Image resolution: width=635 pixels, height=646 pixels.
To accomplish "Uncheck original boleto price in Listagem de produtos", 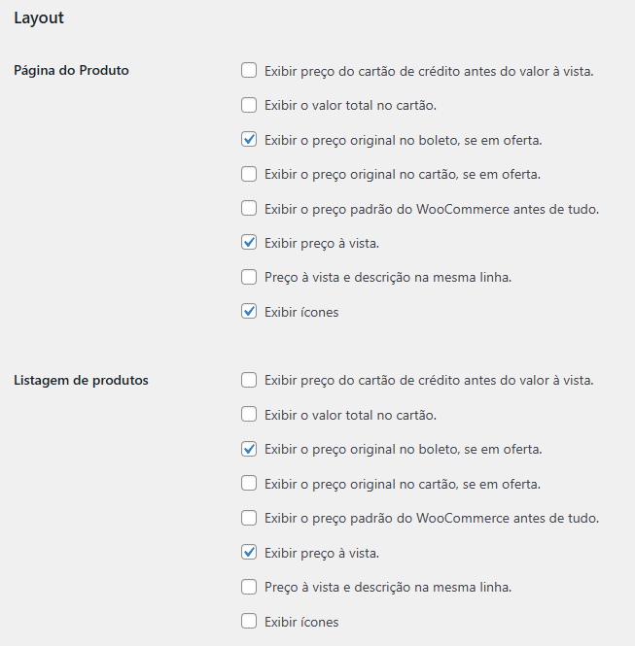I will tap(249, 449).
